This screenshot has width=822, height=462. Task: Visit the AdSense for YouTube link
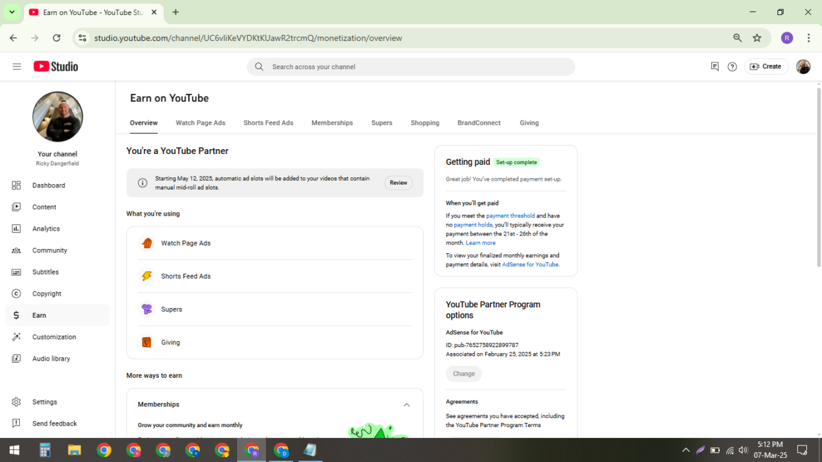(530, 264)
